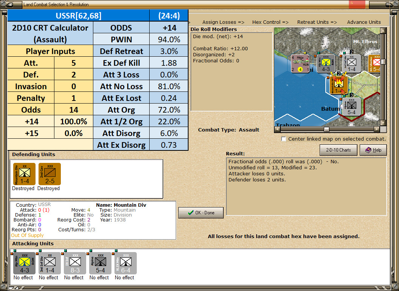Screen dimensions: 399x291
Task: Click the Att No Loss 81.0% cell
Action: pos(169,86)
